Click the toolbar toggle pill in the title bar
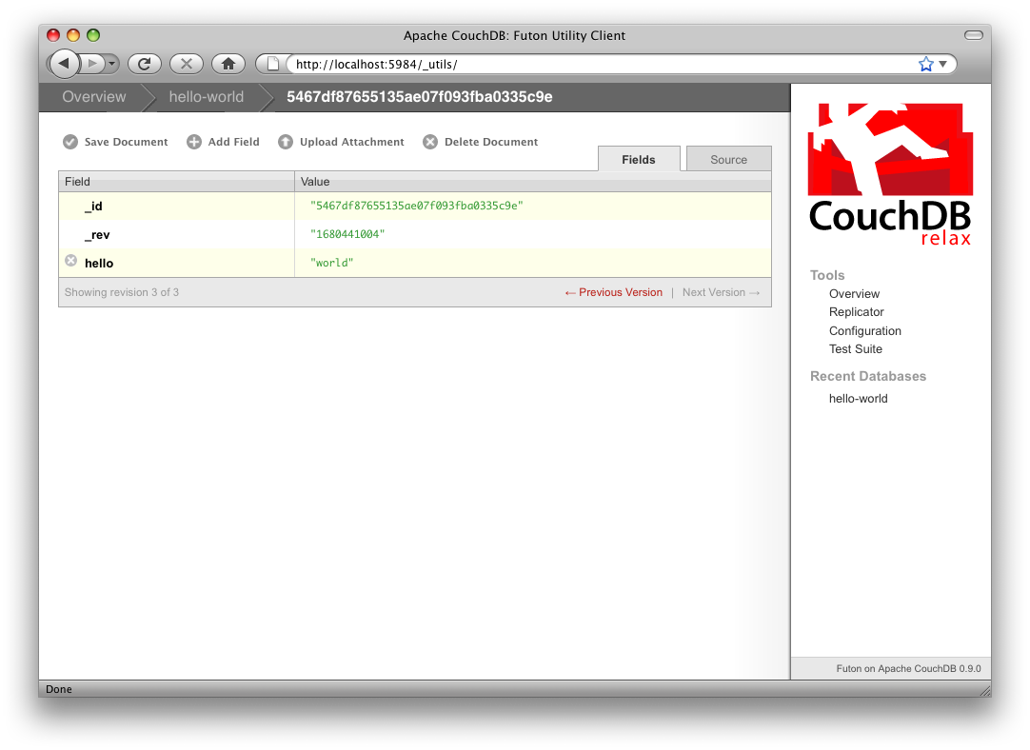Image resolution: width=1030 pixels, height=750 pixels. pos(974,35)
